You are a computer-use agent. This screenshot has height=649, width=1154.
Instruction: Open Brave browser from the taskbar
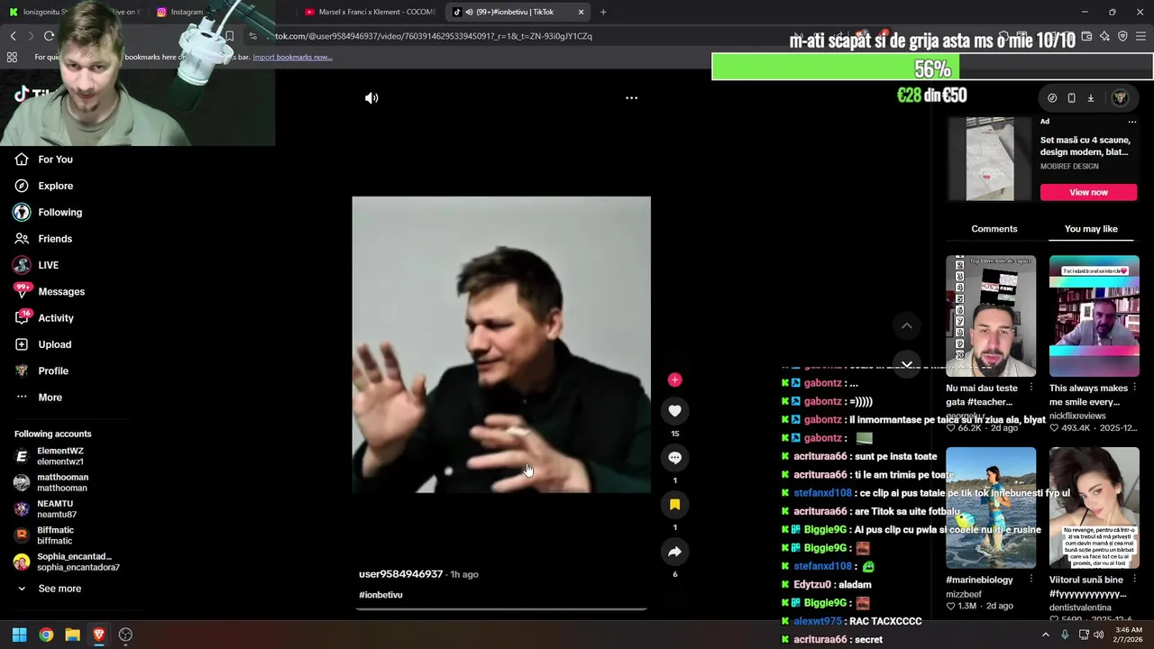pos(99,635)
